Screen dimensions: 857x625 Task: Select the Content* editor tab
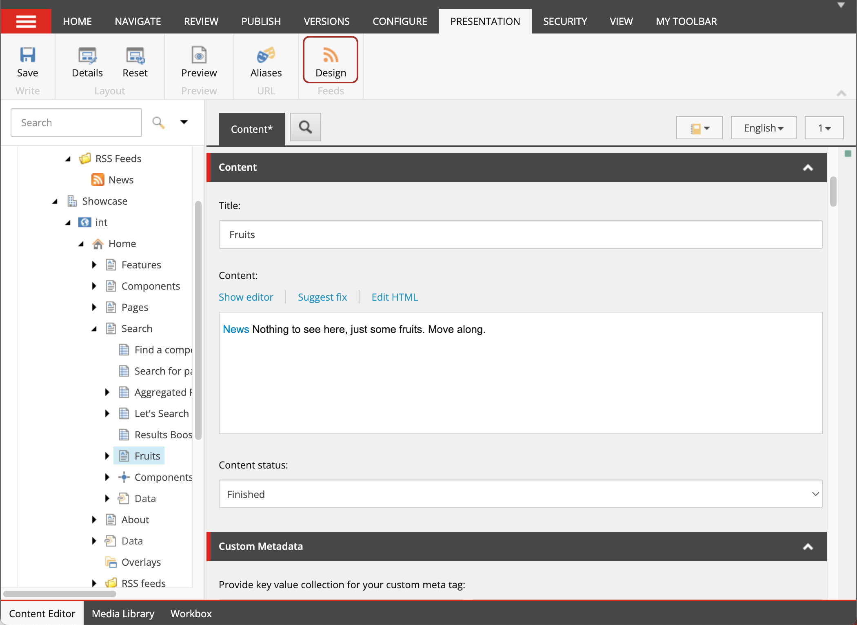click(252, 129)
